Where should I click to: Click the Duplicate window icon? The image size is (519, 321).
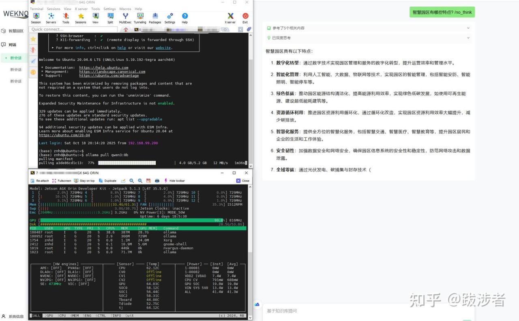[107, 181]
